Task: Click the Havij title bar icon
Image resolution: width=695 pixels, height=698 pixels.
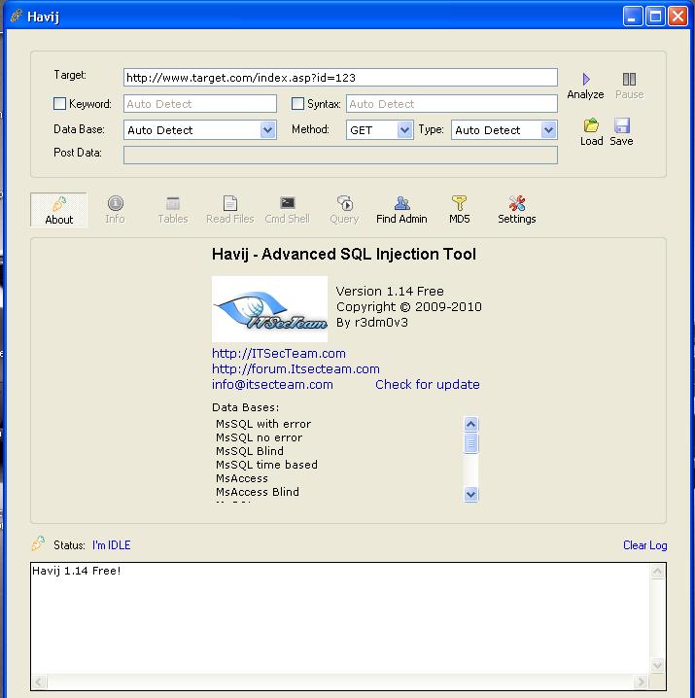Action: (x=17, y=16)
